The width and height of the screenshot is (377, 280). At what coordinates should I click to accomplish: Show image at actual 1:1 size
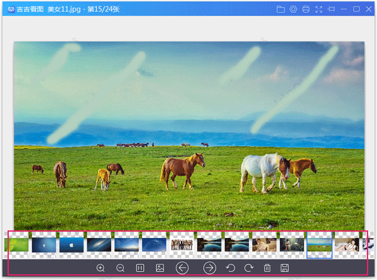[x=140, y=267]
